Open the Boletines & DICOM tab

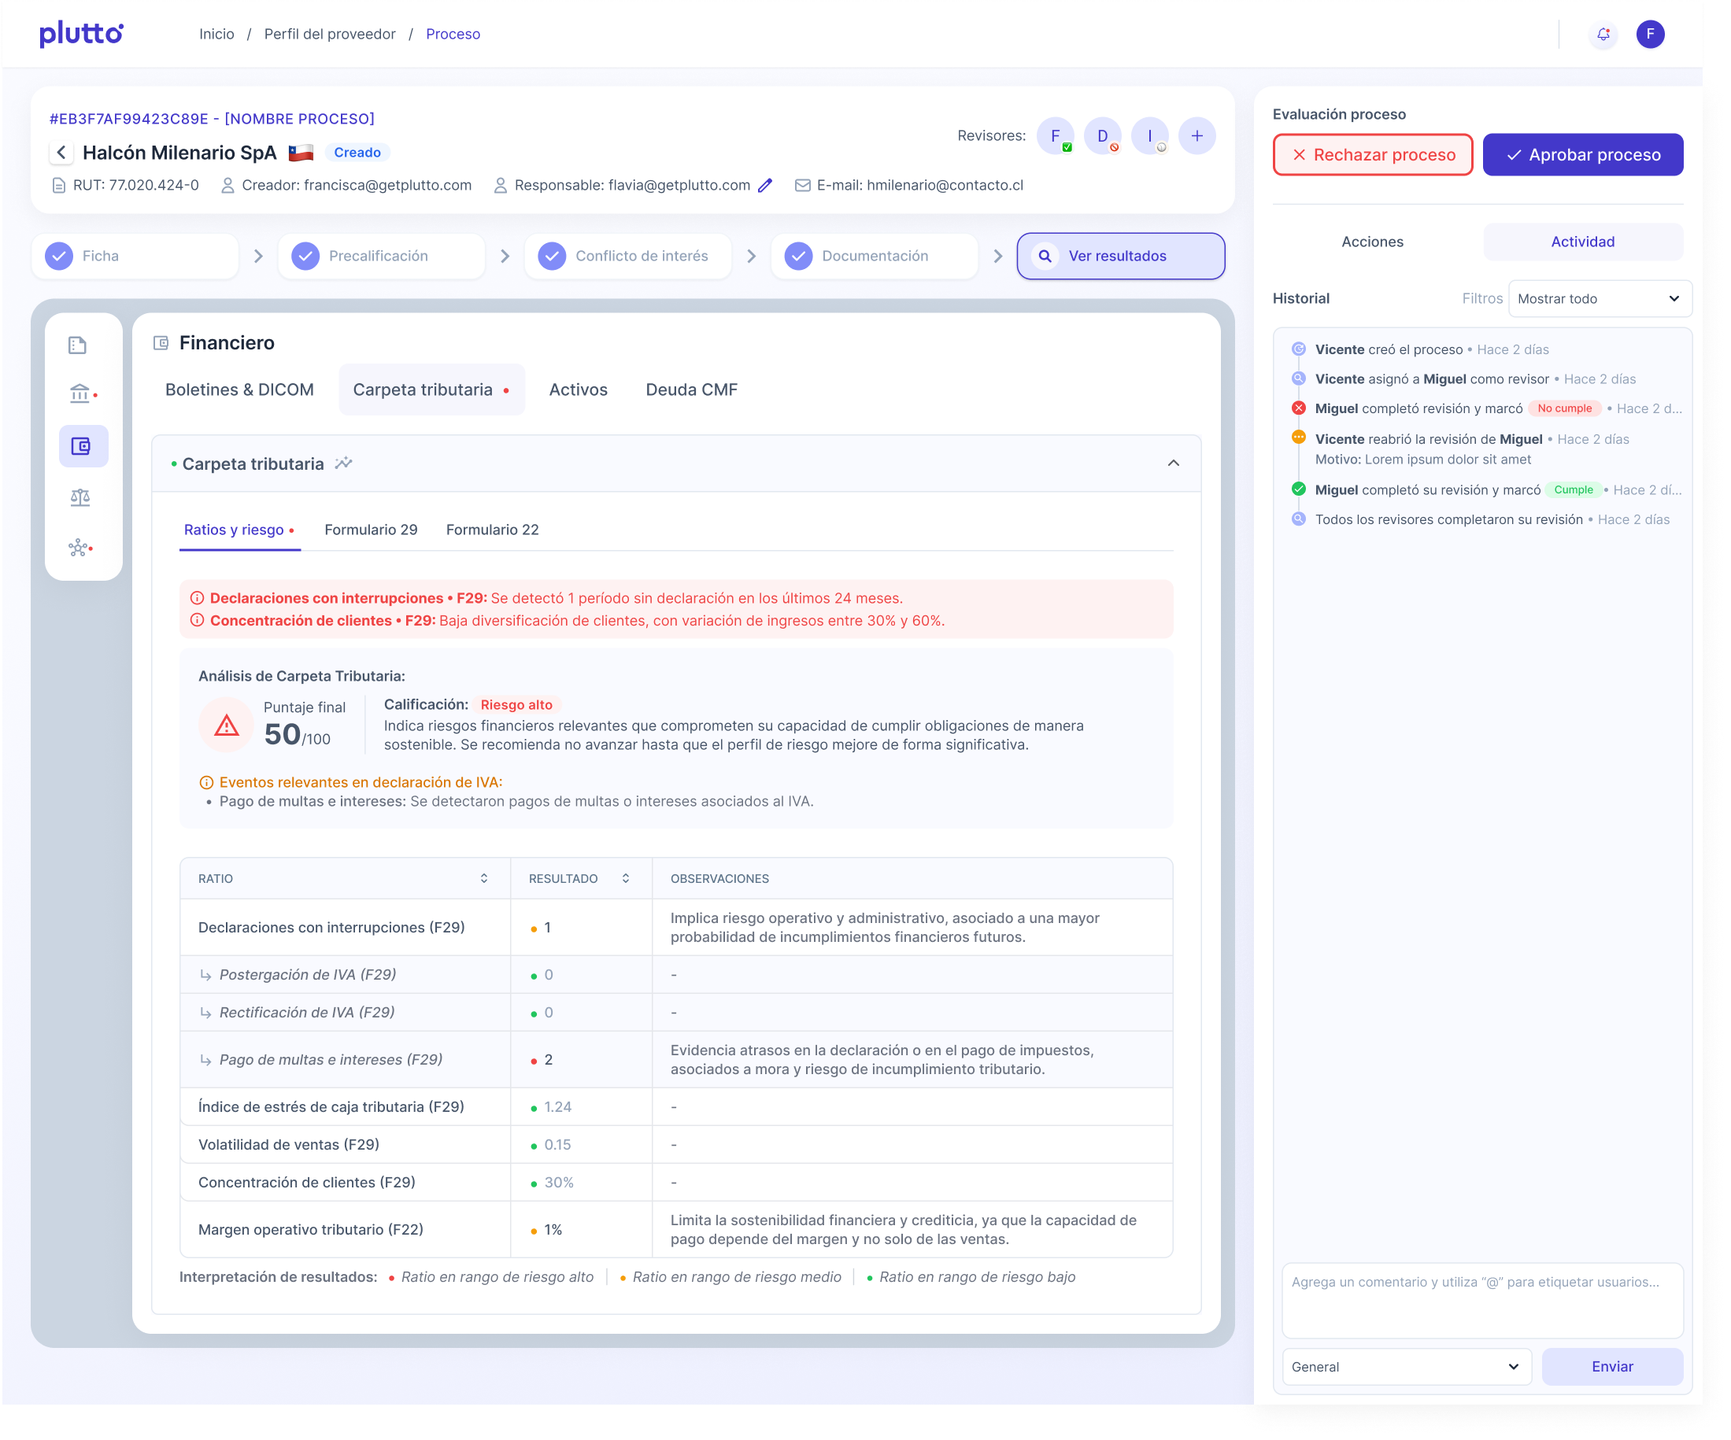pyautogui.click(x=239, y=390)
